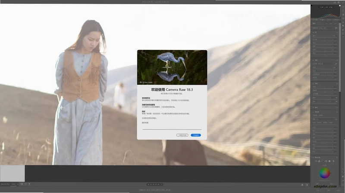Toggle the filmstrip display icon in bottom bar
345x193 pixels.
coord(22,184)
